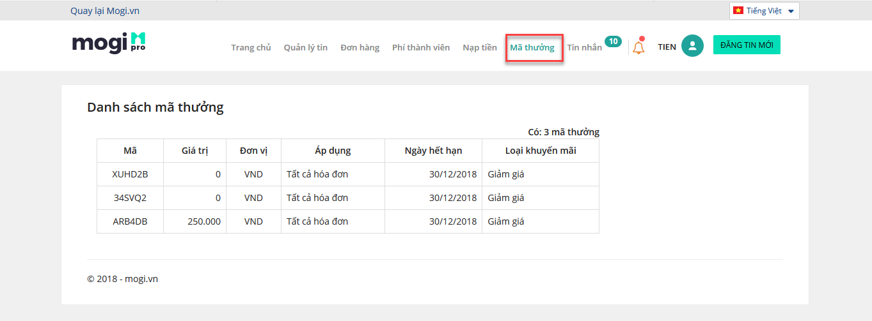Click the TIEN user avatar icon
The height and width of the screenshot is (321, 872).
point(692,46)
